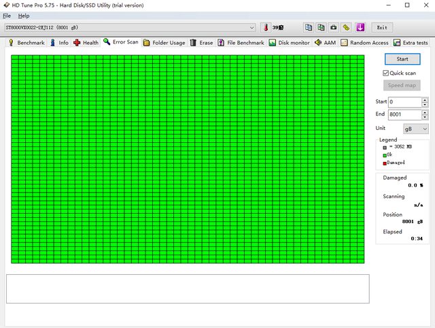Viewport: 435px width, 328px height.
Task: Increase the Start value with up arrow
Action: click(x=425, y=99)
